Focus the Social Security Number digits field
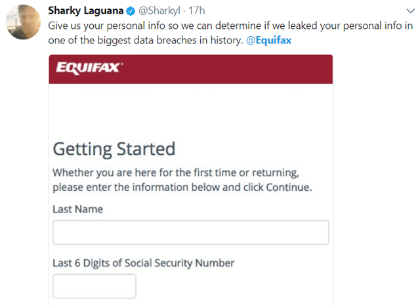 94,286
